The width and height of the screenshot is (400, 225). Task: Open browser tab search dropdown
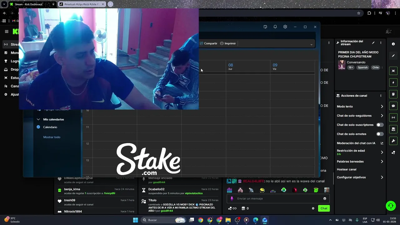click(x=4, y=4)
